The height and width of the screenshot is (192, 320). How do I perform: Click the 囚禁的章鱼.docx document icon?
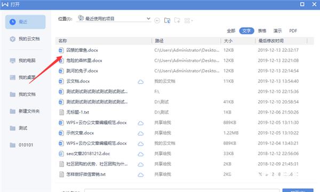point(61,50)
